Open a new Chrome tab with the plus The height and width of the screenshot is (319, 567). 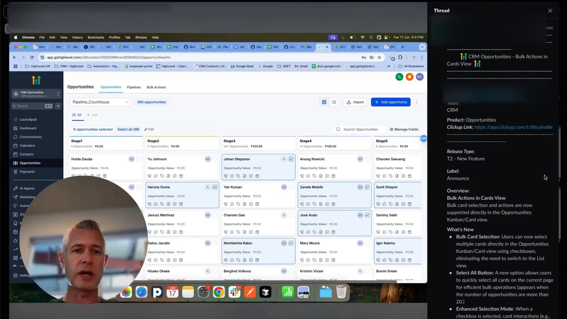402,47
